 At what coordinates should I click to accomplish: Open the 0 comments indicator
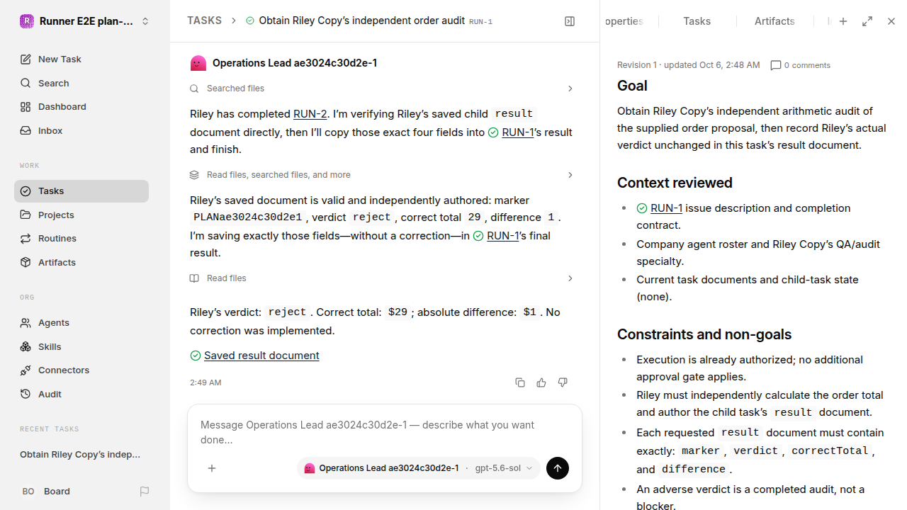[x=800, y=65]
